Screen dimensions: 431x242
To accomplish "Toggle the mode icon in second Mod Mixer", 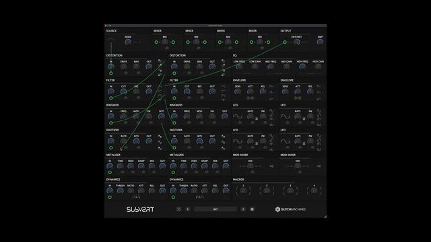I will pyautogui.click(x=319, y=166).
